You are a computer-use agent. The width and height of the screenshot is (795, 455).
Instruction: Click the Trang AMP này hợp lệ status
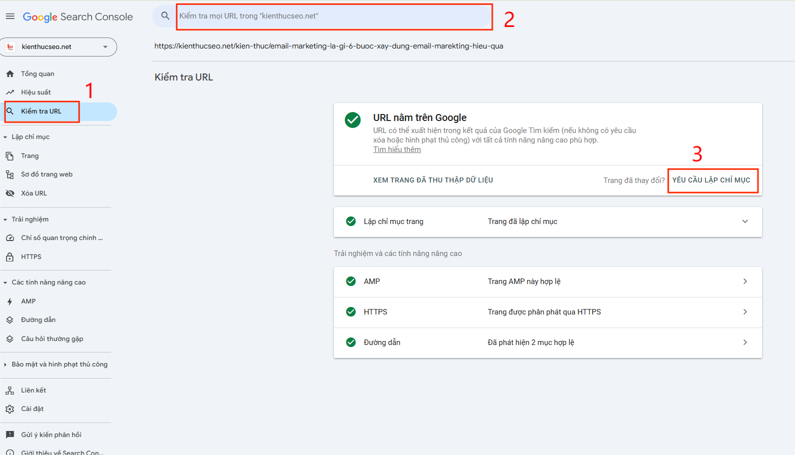524,281
